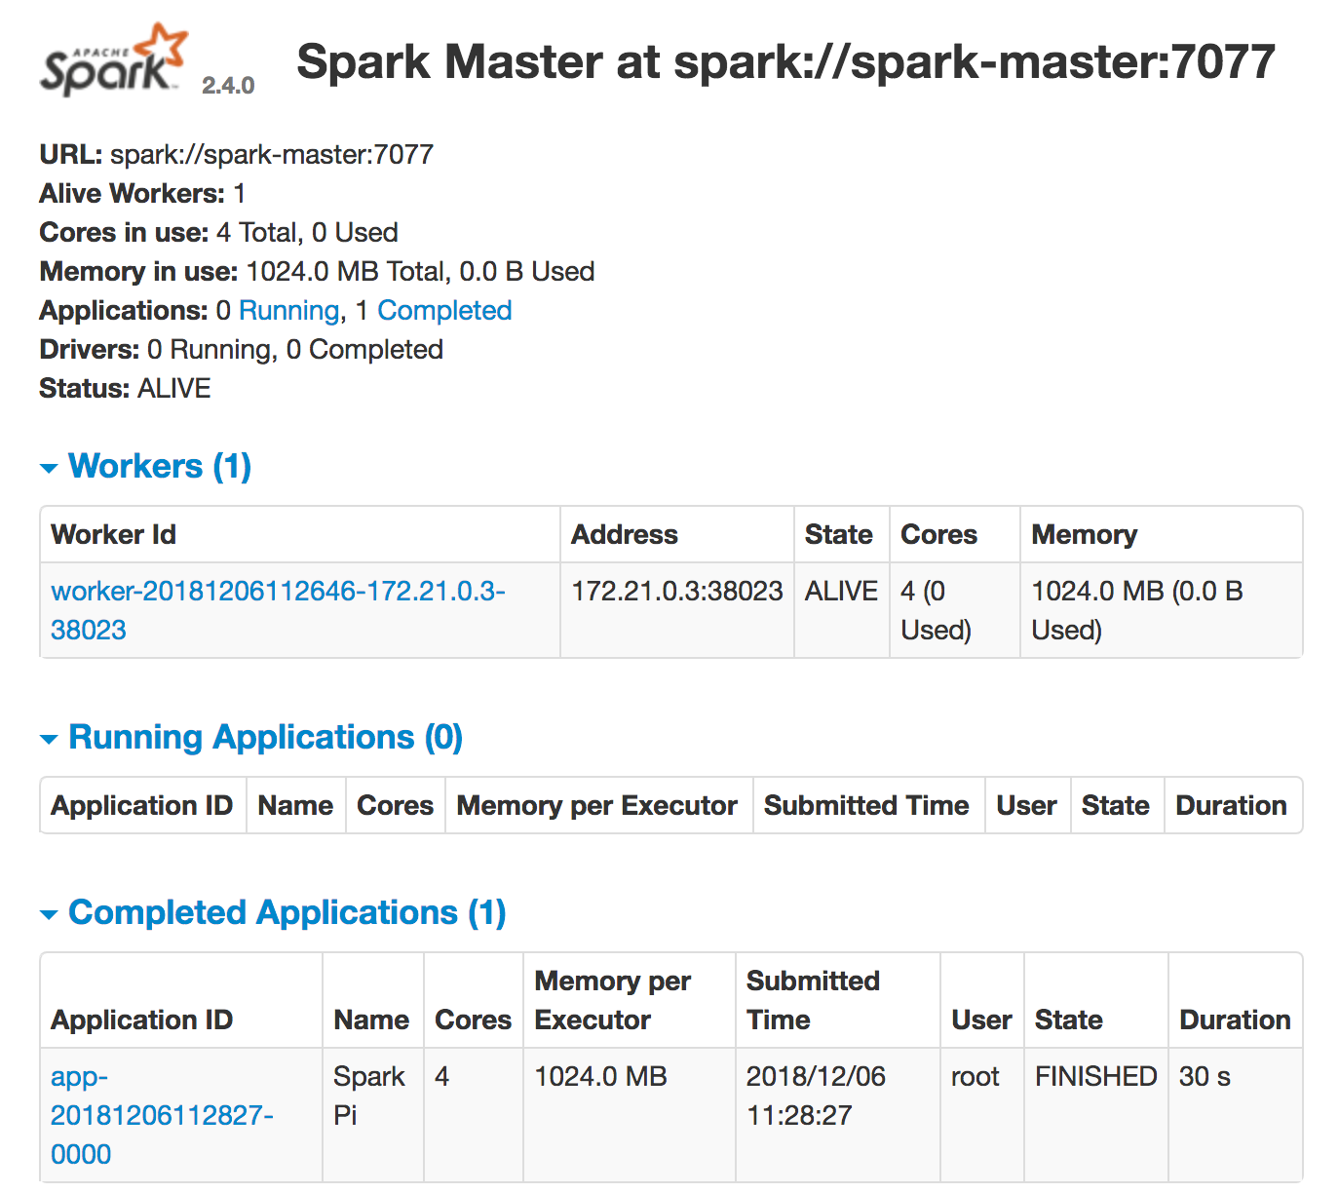1339x1193 pixels.
Task: Click 'Cores in use: 4 Total, 0 Used'
Action: click(x=218, y=233)
